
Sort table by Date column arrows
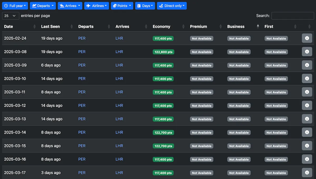pyautogui.click(x=34, y=27)
